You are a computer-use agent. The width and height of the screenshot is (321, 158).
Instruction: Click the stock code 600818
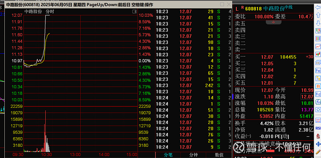tap(254, 8)
